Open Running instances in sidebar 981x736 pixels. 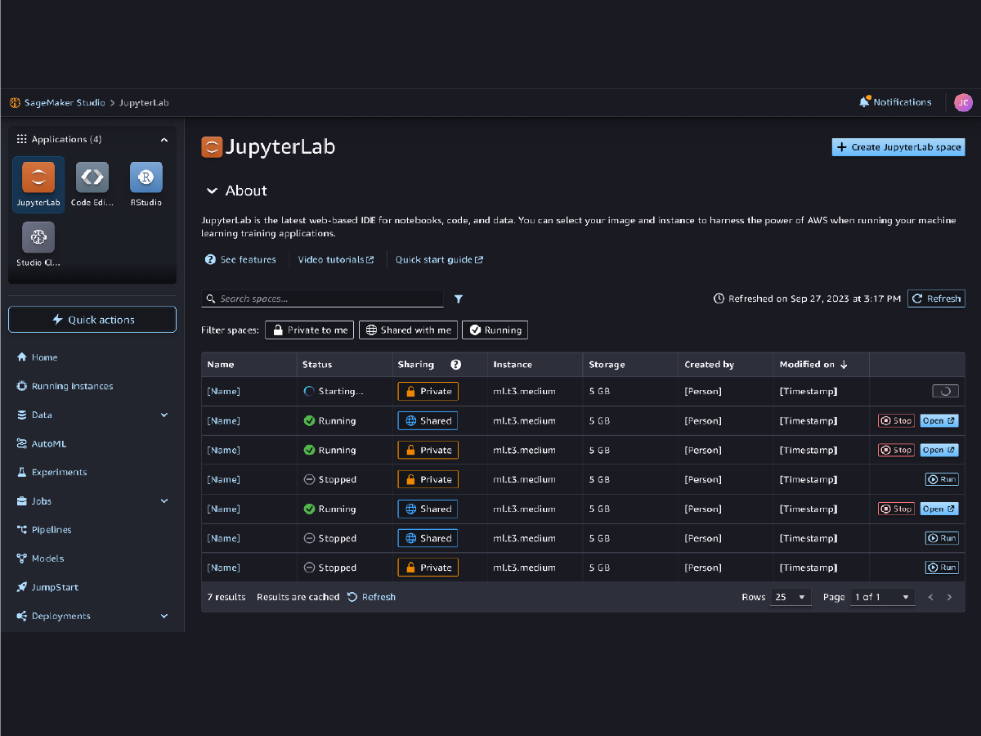(x=72, y=386)
